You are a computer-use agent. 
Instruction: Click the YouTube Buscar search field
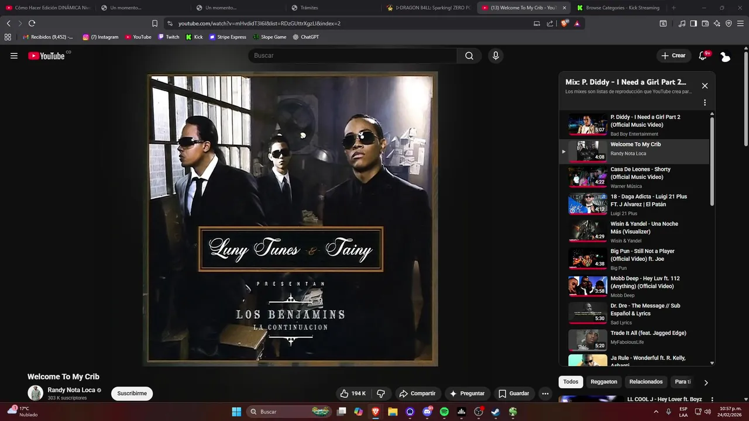tap(352, 56)
